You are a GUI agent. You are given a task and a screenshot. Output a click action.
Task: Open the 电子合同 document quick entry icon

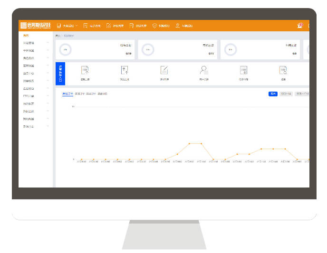tap(243, 70)
